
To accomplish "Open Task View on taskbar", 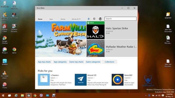I will [x=10, y=96].
